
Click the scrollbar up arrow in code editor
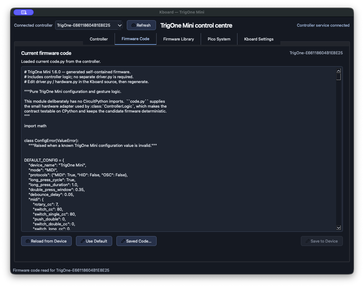pos(339,71)
